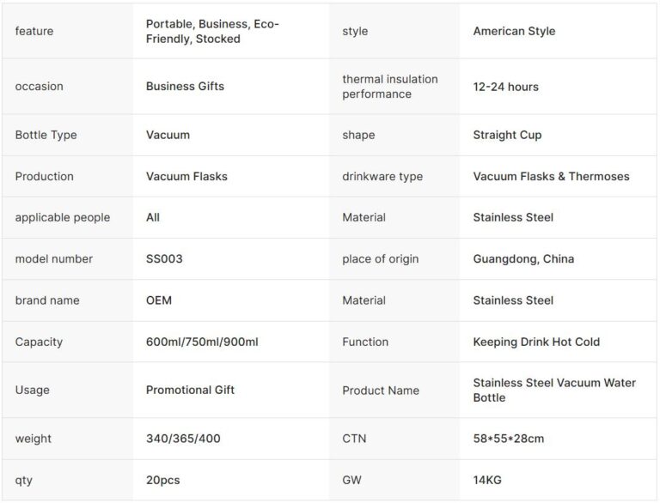Select the "340/365/400" weight value
The image size is (660, 503).
click(x=183, y=439)
